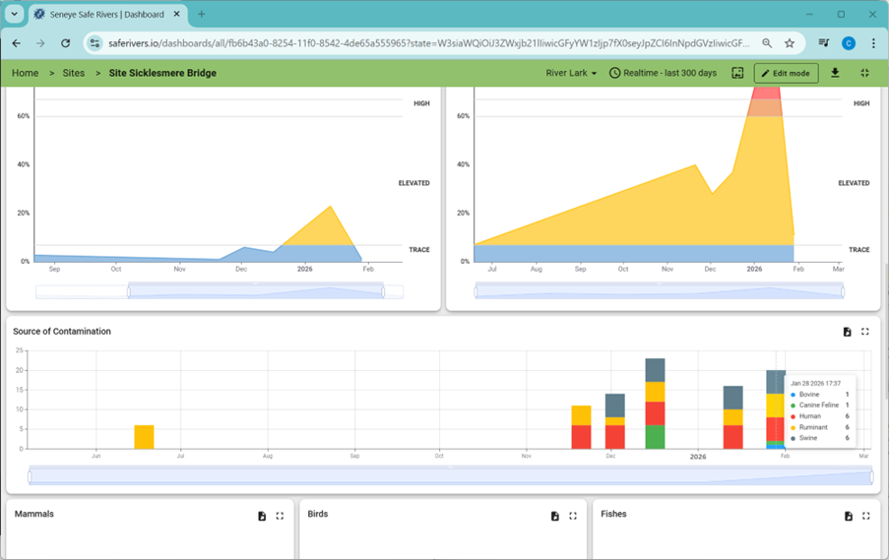The image size is (889, 560).
Task: Click the Birds widget title
Action: pyautogui.click(x=317, y=514)
